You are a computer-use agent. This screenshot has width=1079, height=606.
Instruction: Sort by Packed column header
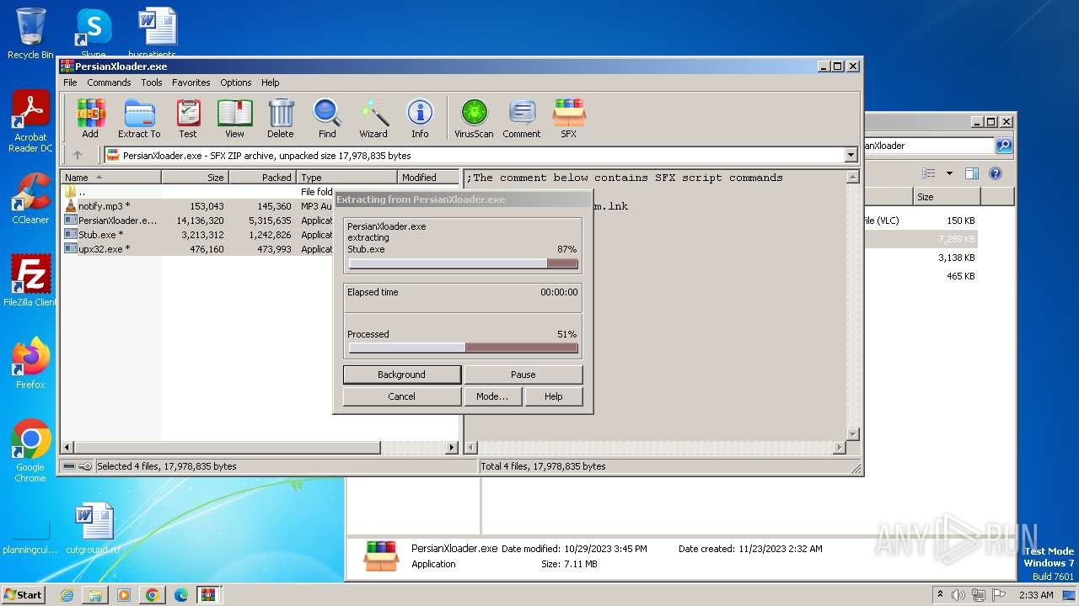tap(262, 178)
